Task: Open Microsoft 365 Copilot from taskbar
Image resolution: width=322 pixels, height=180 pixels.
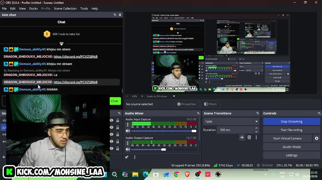Action: coord(125,174)
